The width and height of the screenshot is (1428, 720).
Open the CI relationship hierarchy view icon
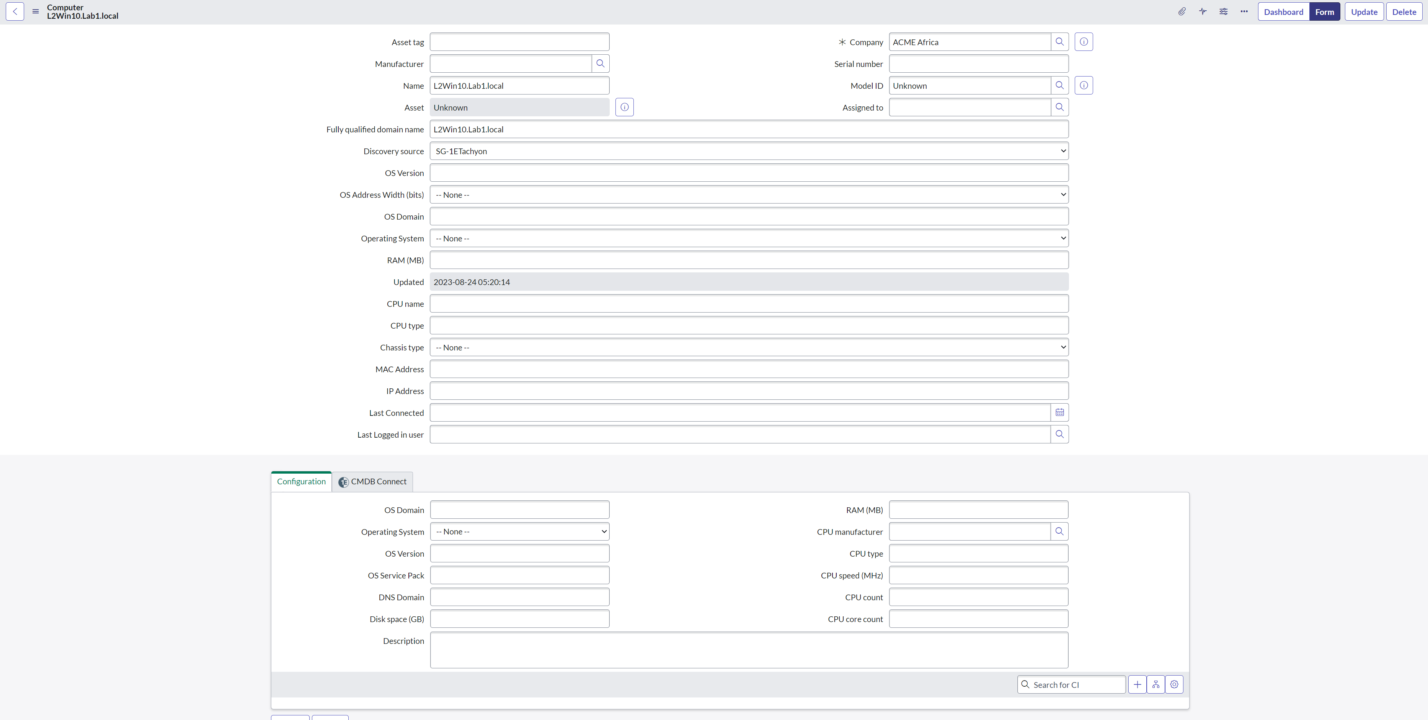click(1156, 684)
